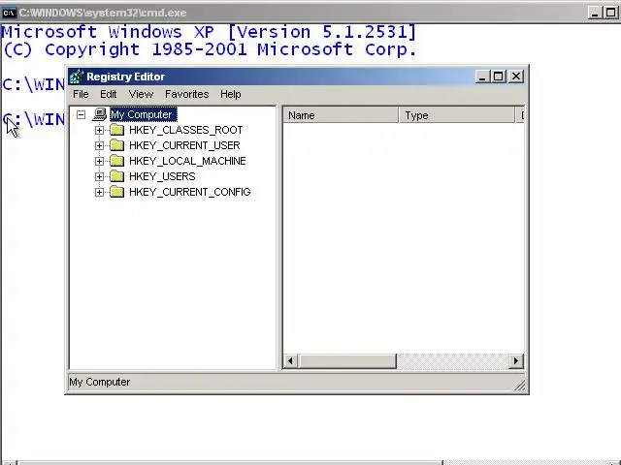Screen dimensions: 621x465
Task: Expand the HKEY_USERS key
Action: pos(99,176)
